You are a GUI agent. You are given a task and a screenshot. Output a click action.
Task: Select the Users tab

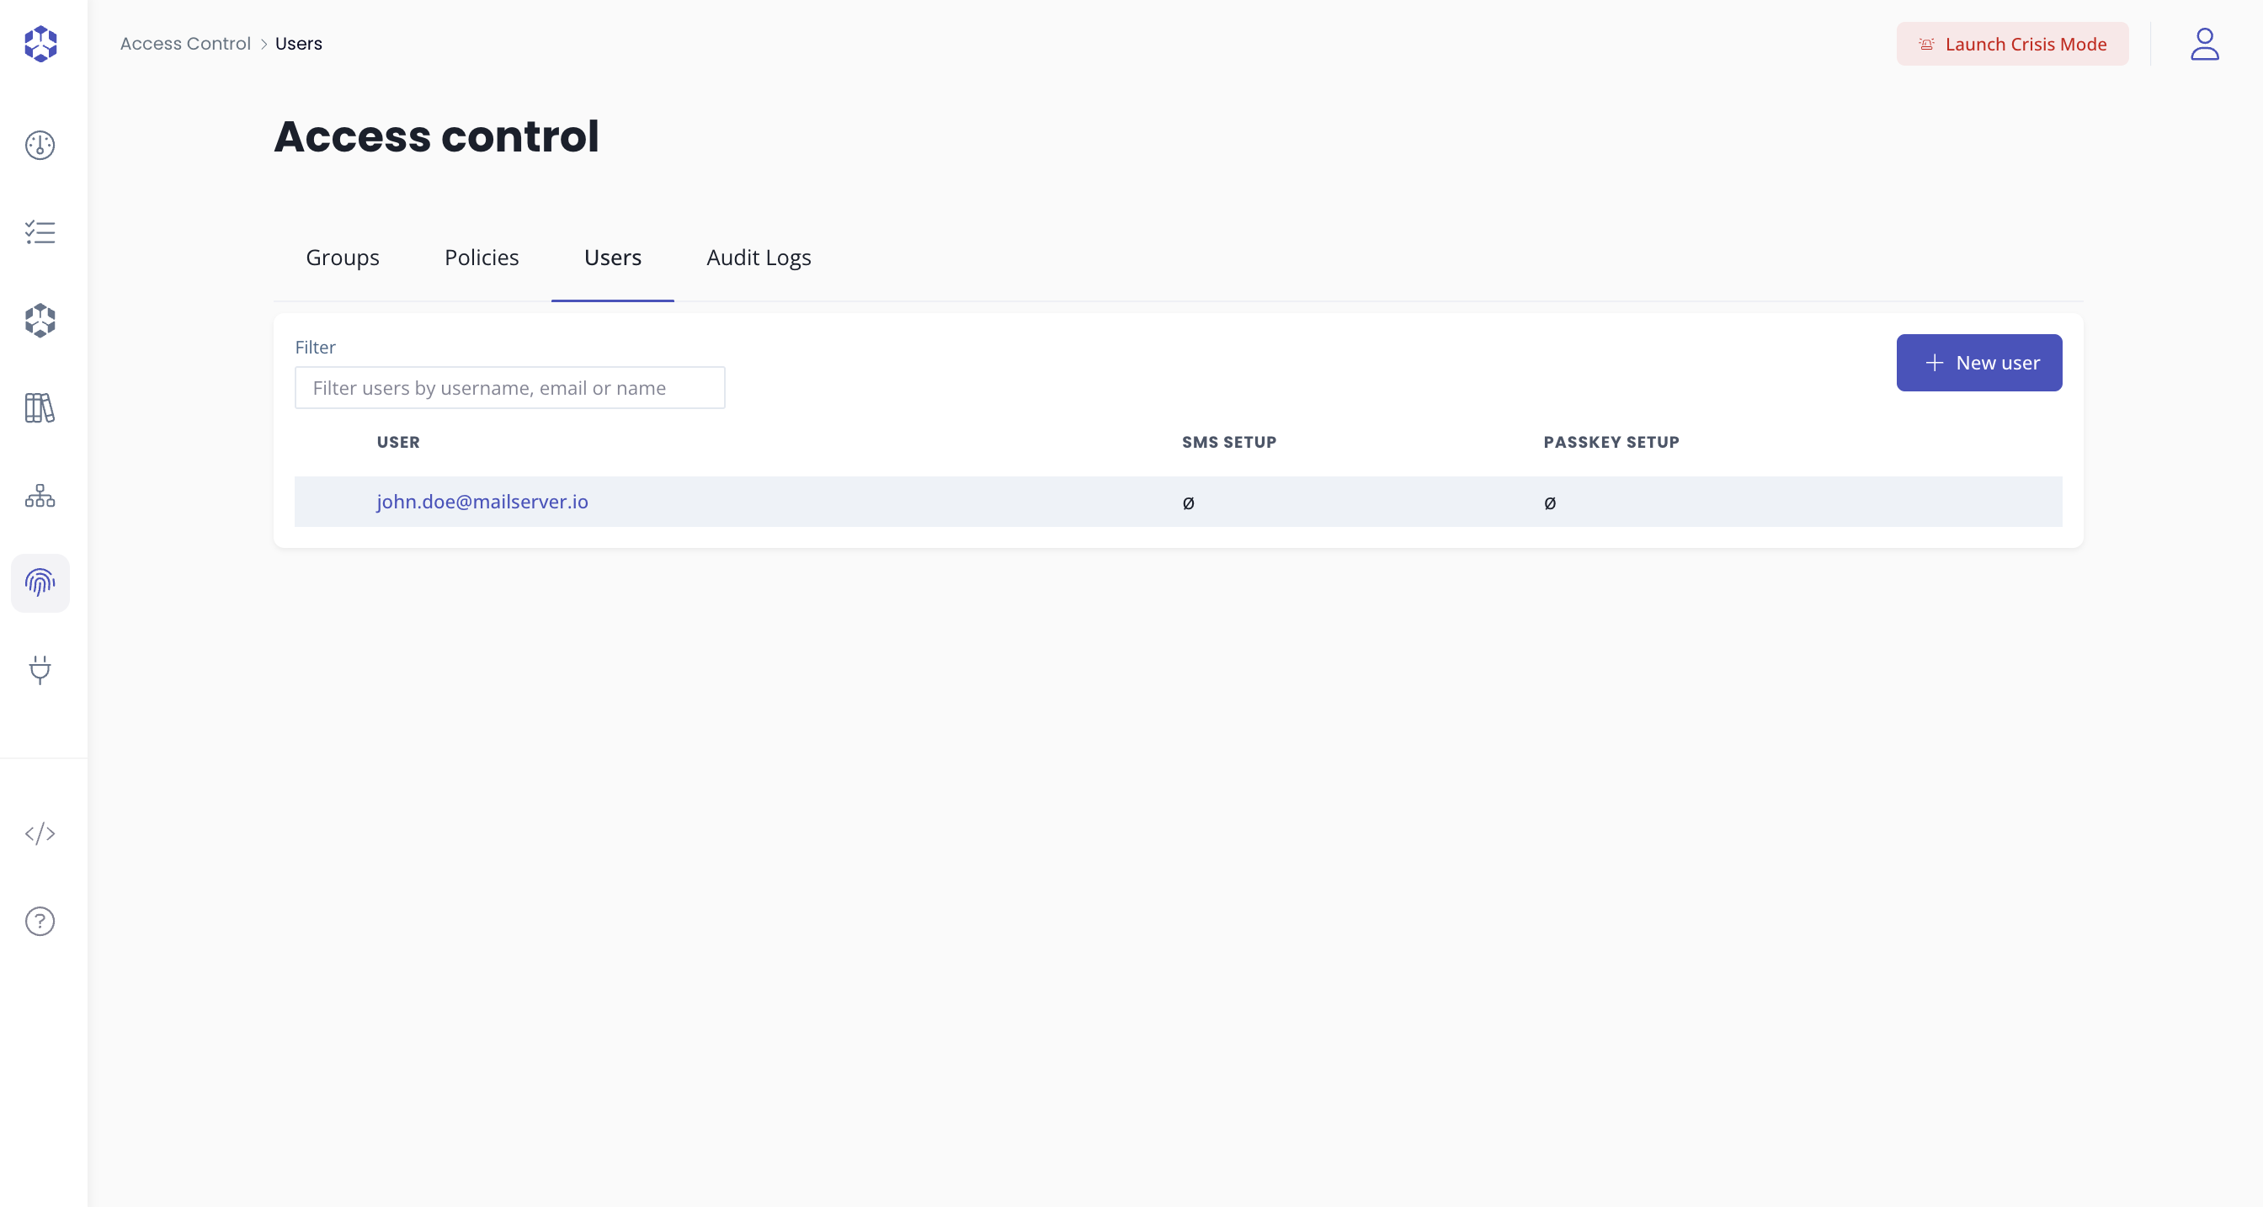click(612, 258)
